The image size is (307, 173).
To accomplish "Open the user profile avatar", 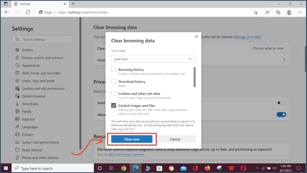I will point(289,12).
